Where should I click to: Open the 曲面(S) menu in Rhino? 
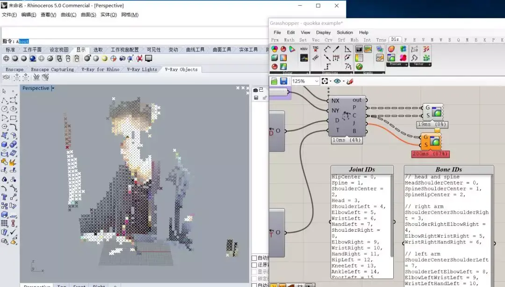88,15
